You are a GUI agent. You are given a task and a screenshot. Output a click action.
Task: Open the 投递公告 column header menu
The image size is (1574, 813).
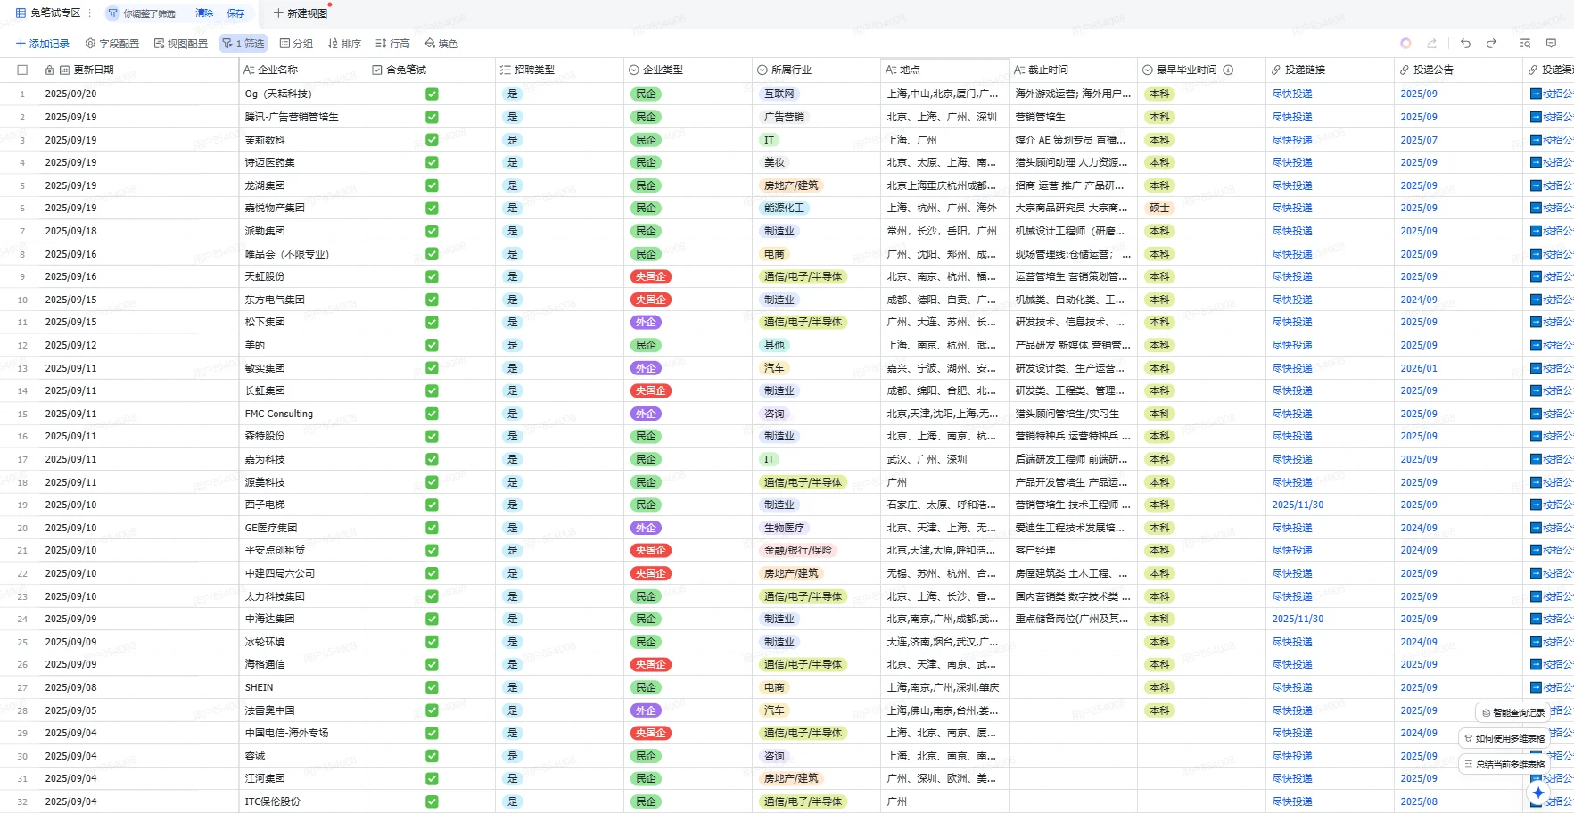(1459, 70)
